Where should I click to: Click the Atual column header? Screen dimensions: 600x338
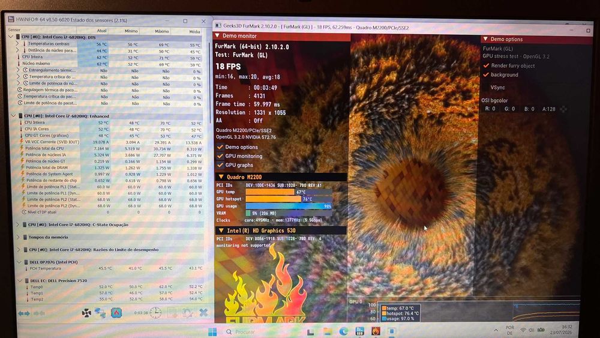(92, 31)
